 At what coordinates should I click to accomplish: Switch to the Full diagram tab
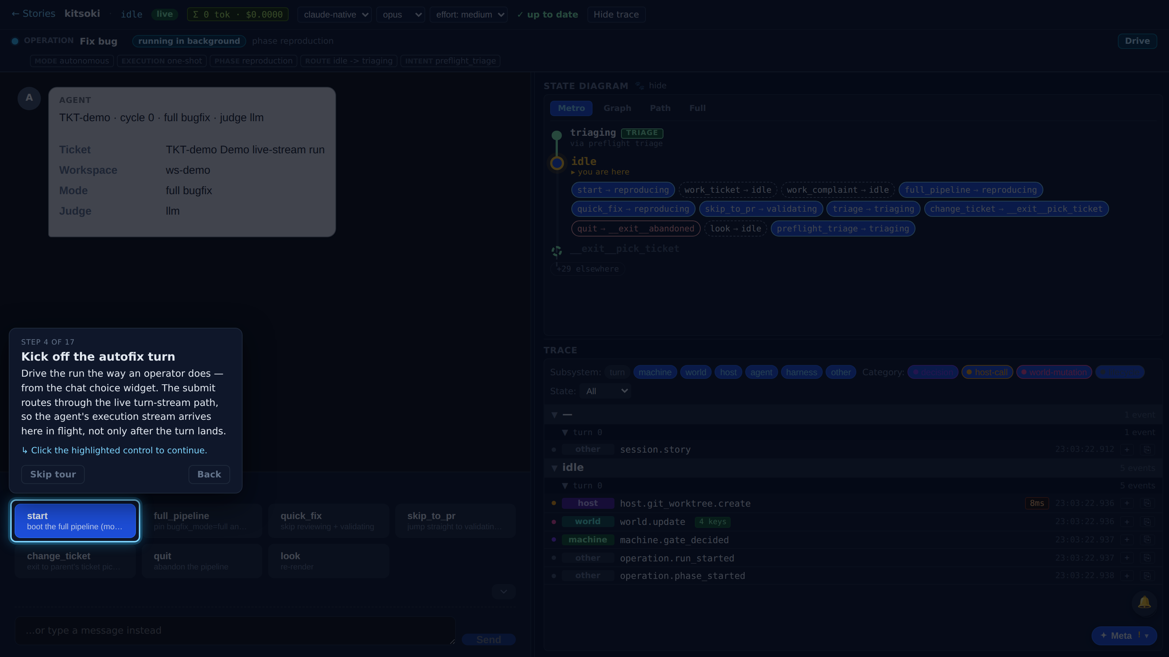(697, 108)
